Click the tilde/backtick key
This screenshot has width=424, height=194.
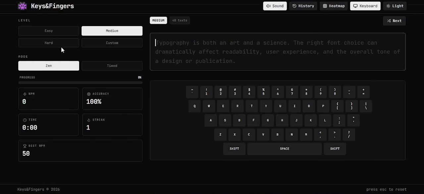[x=192, y=92]
